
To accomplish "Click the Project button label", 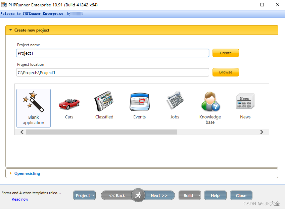I will [x=83, y=196].
